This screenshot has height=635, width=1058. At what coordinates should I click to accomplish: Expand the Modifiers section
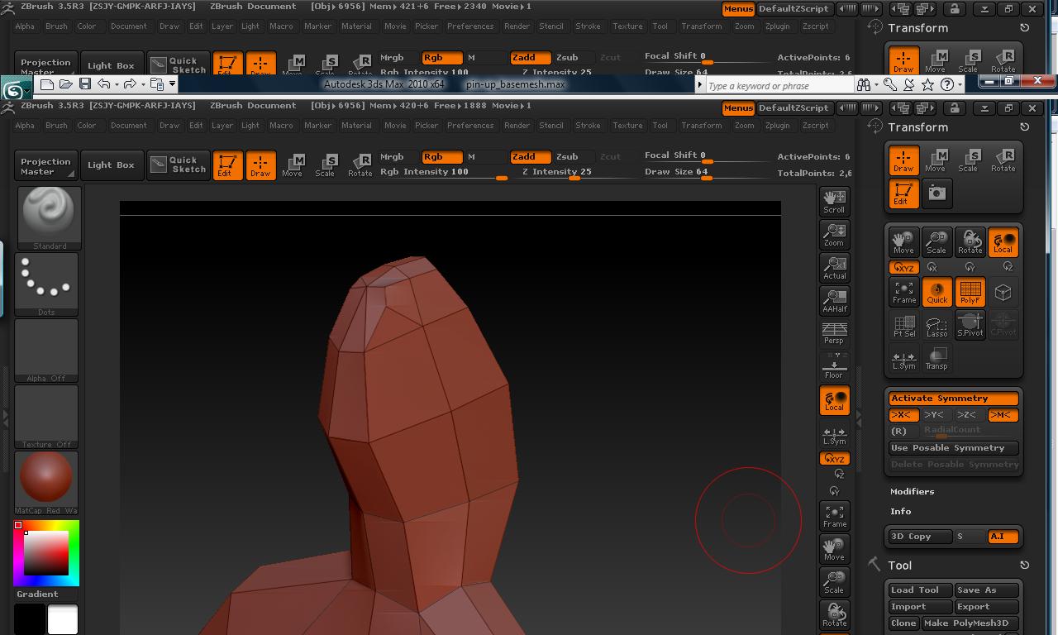(x=912, y=491)
